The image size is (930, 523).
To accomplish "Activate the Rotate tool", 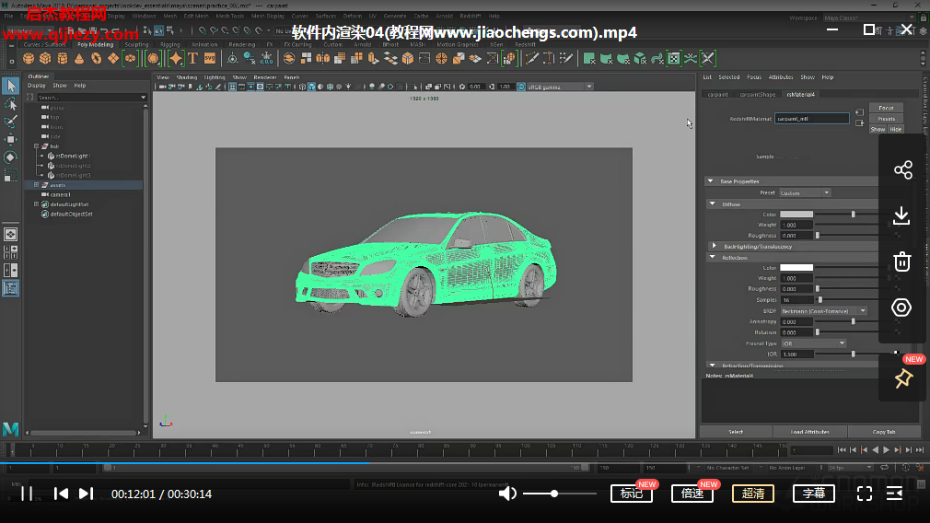I will click(11, 157).
